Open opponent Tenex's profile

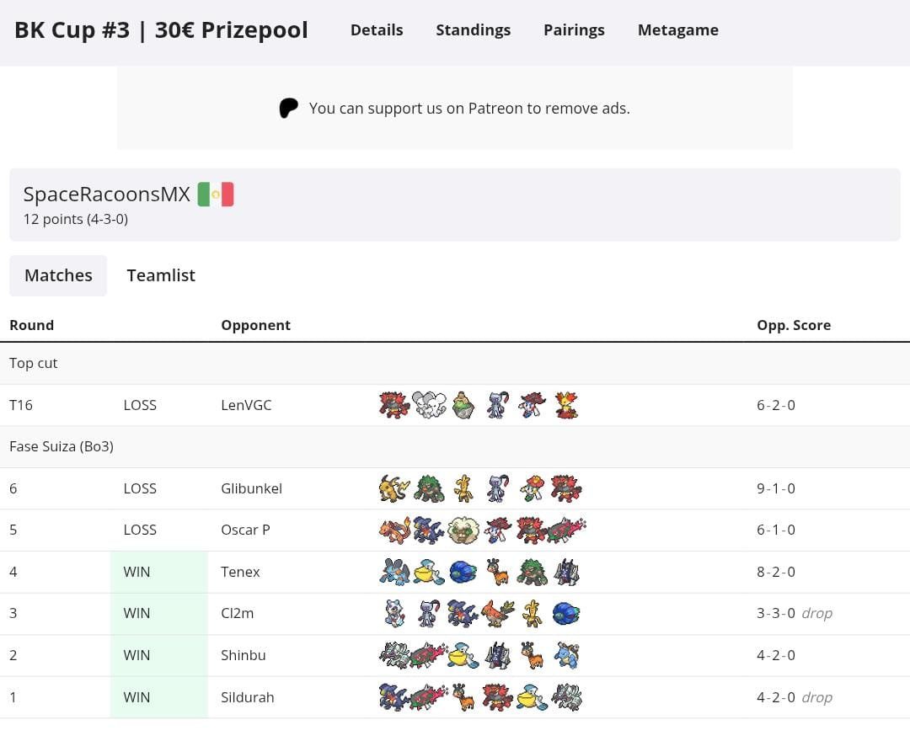[240, 572]
